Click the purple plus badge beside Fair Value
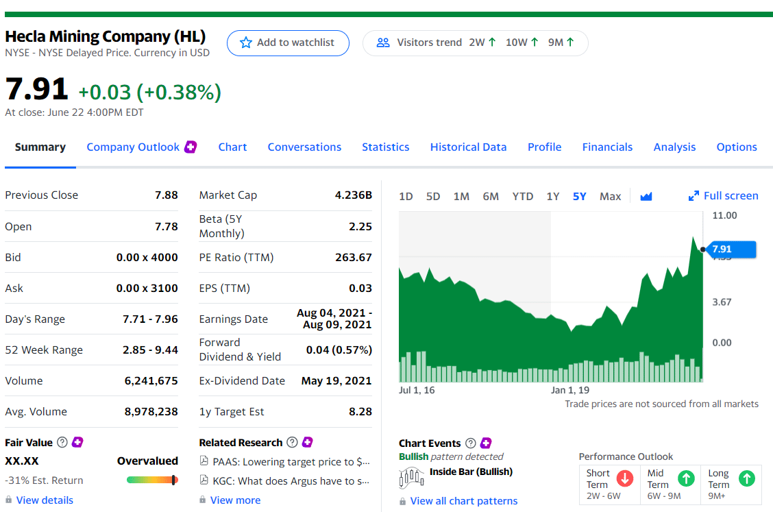The image size is (773, 512). point(77,442)
